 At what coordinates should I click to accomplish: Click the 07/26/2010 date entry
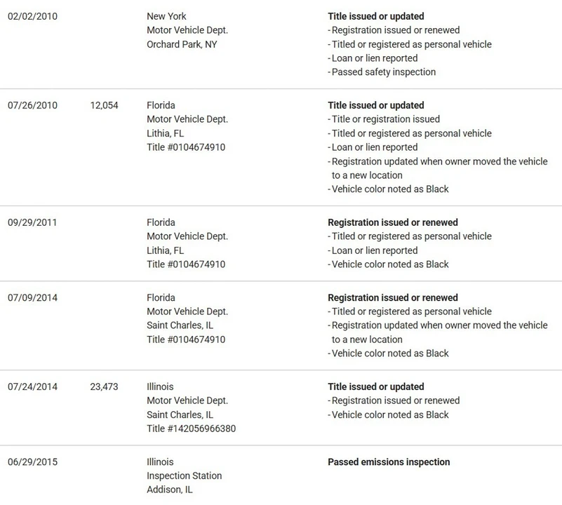click(x=32, y=105)
